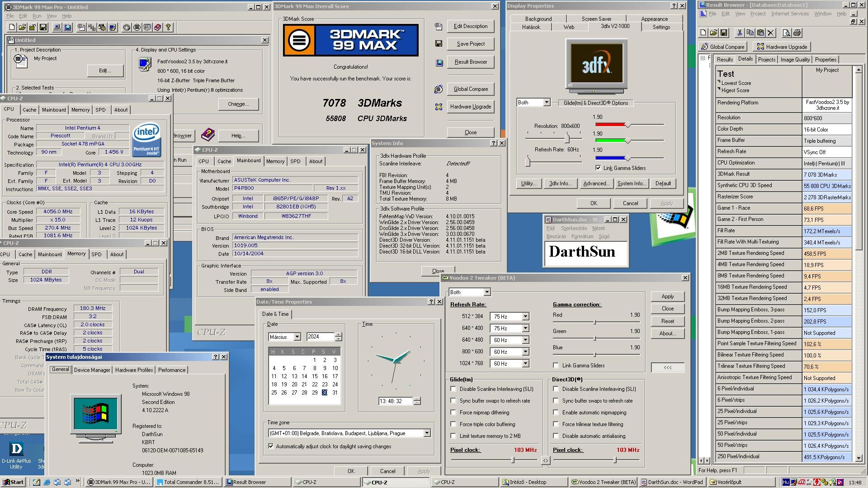Click Open project folder icon in 3DMark toolbar
Image resolution: width=868 pixels, height=488 pixels.
click(x=22, y=28)
